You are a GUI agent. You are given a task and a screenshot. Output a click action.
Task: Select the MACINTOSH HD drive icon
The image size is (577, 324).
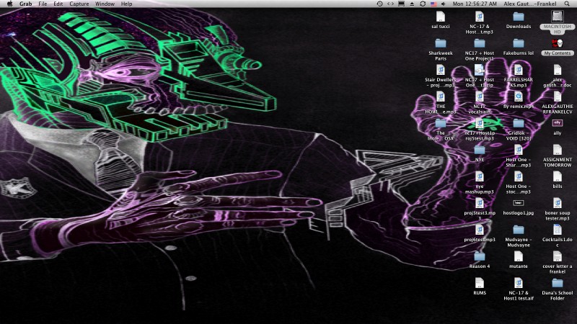558,17
